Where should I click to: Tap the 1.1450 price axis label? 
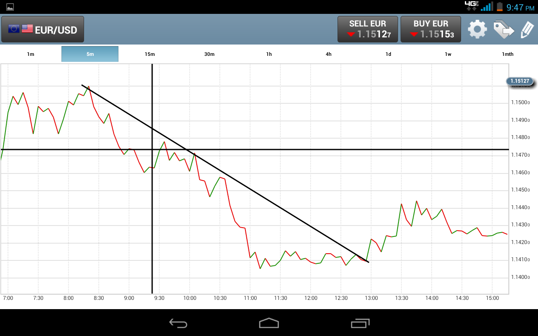point(520,190)
